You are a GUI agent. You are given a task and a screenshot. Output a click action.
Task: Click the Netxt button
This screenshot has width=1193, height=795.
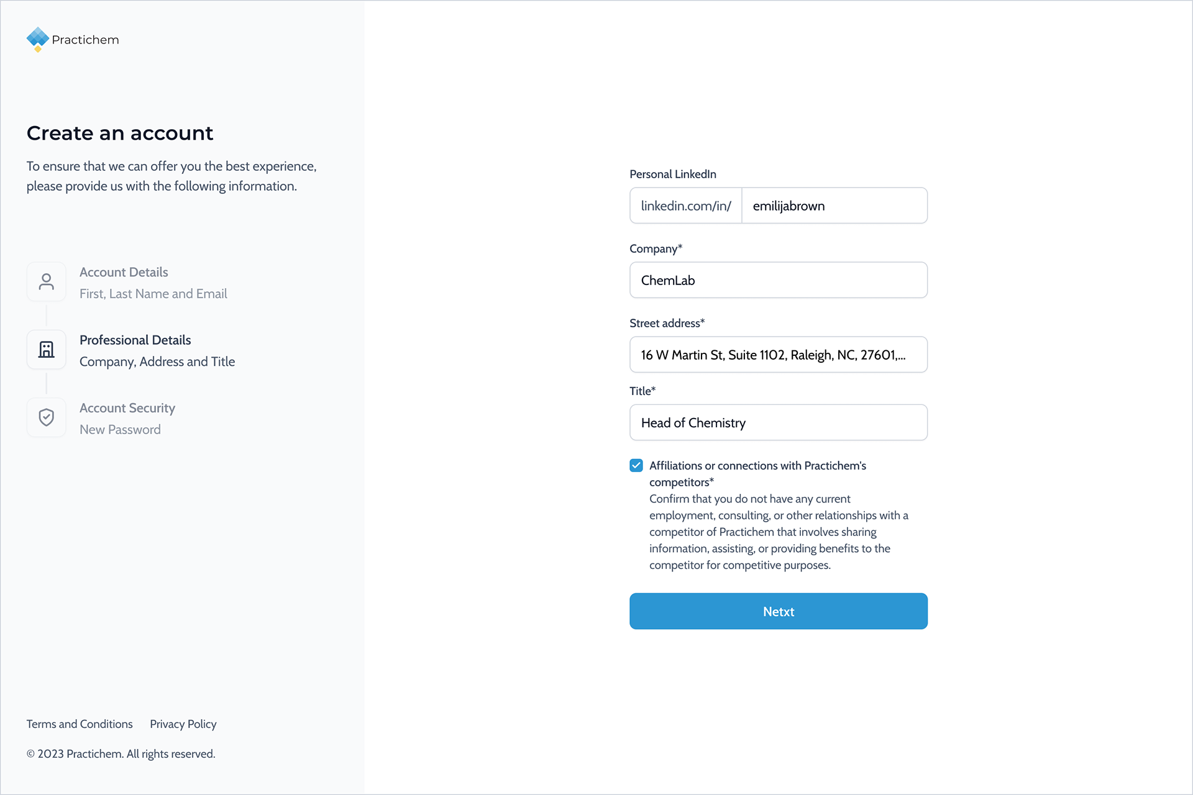(779, 611)
